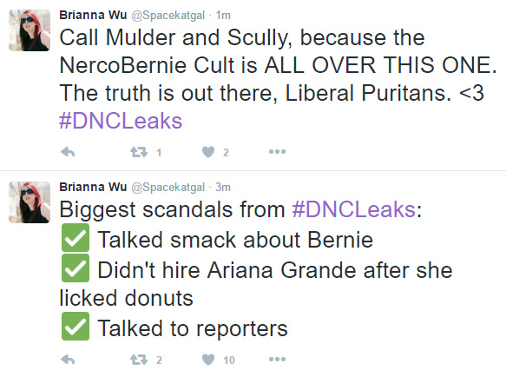
Task: Open more options on second tweet
Action: coord(277,360)
